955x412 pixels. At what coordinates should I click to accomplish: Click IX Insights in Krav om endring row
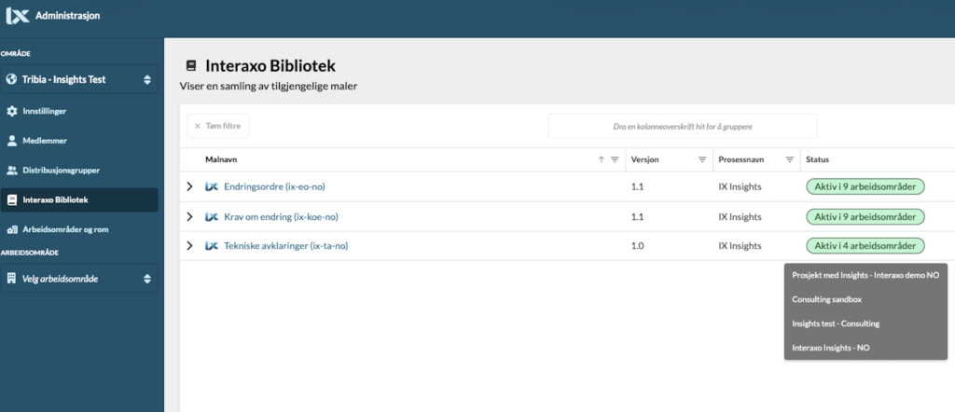740,216
